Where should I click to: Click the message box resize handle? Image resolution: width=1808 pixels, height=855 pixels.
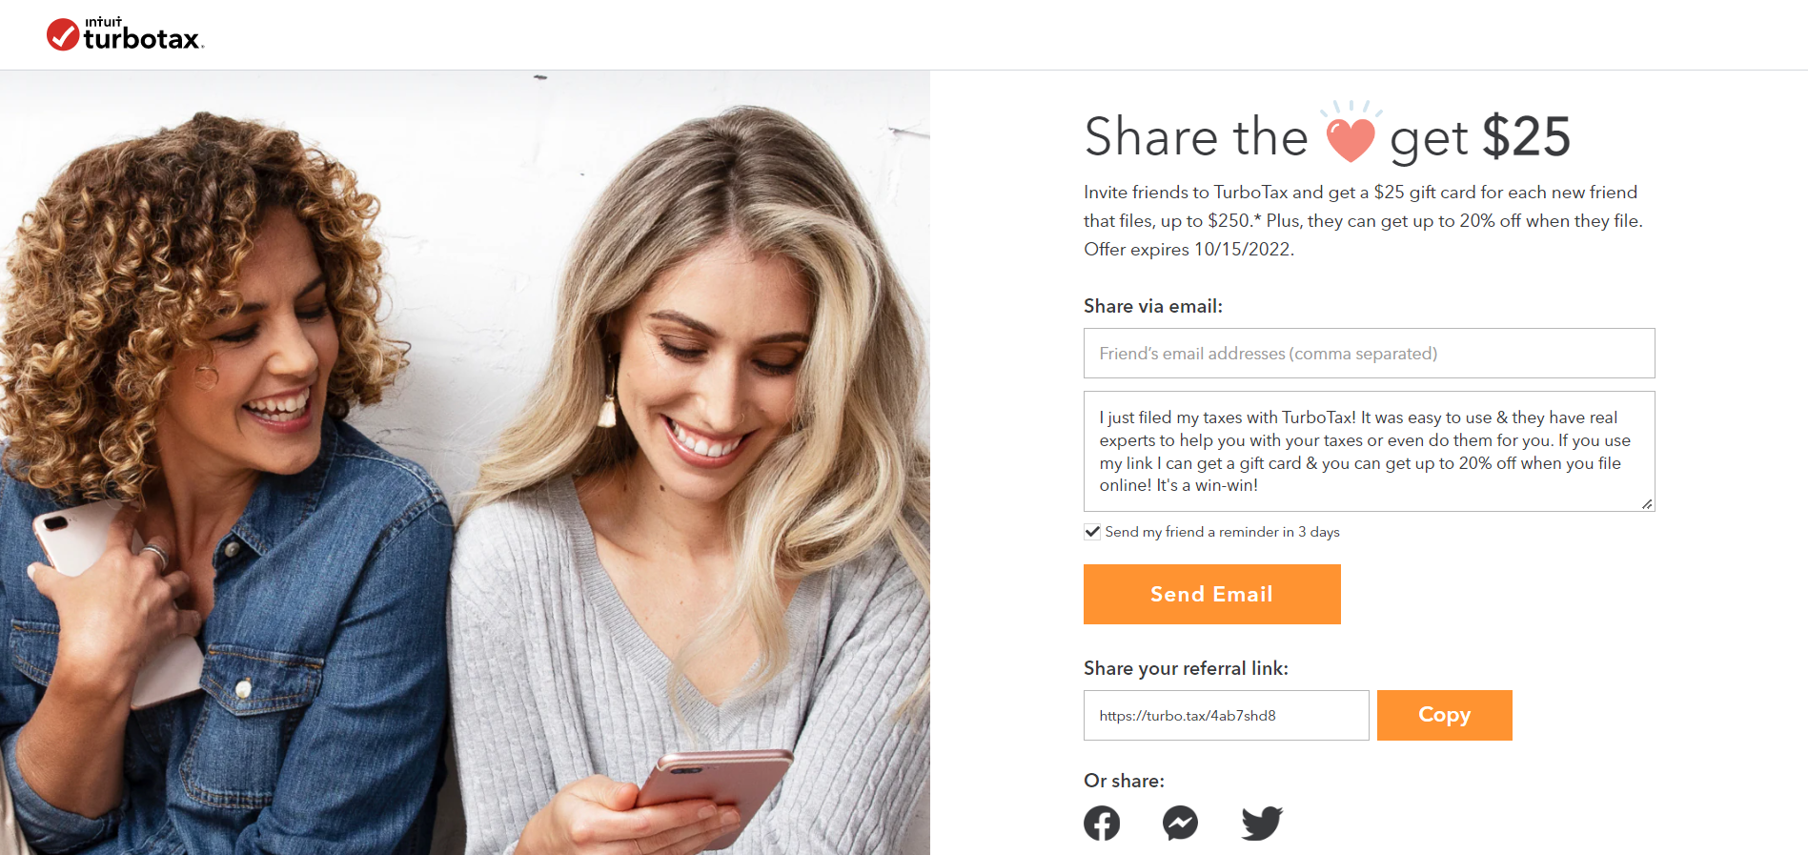point(1647,504)
